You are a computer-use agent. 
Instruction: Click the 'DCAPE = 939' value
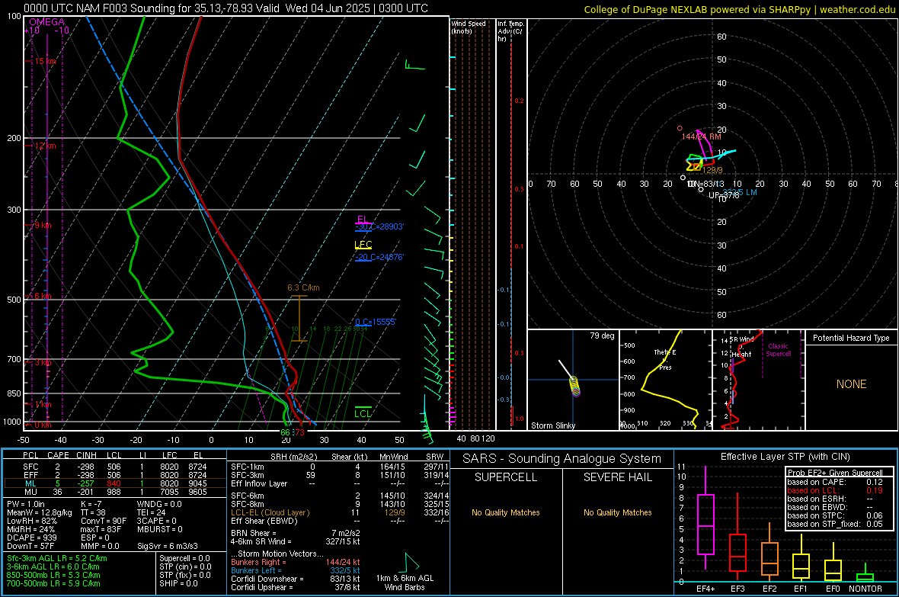(30, 538)
